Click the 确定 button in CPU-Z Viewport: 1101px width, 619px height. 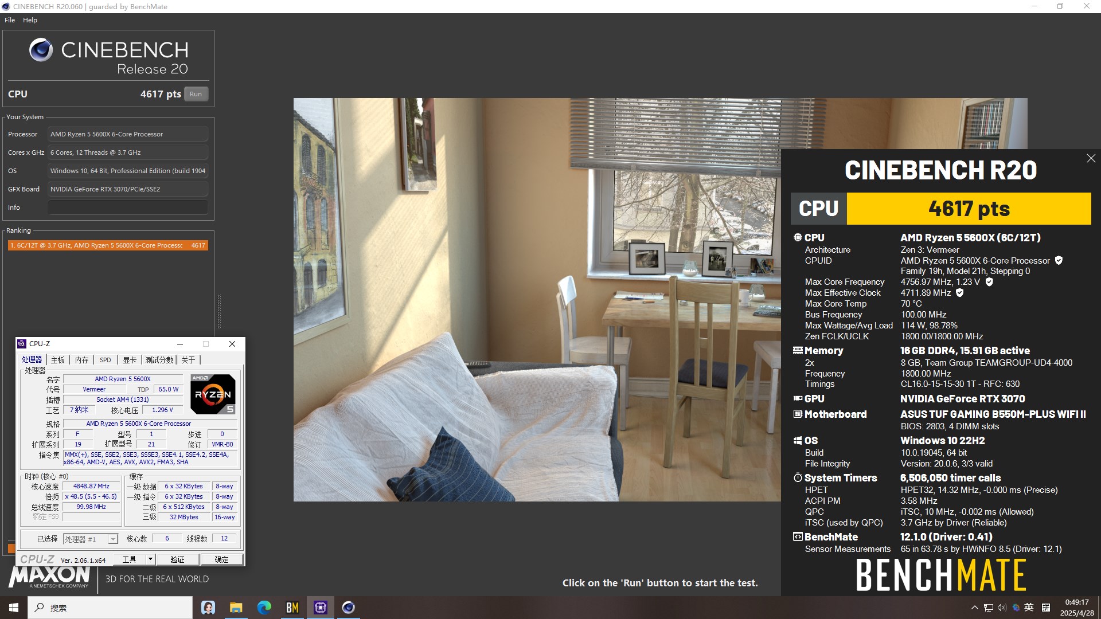click(221, 559)
